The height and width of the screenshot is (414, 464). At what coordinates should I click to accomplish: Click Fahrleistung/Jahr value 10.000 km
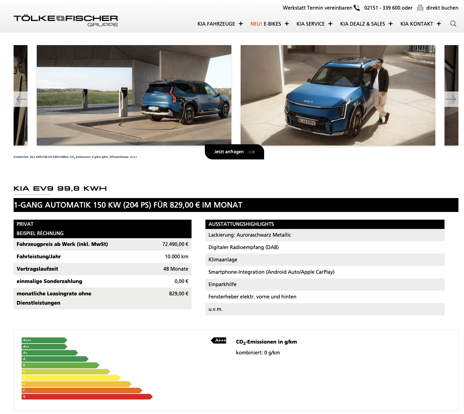(x=176, y=256)
